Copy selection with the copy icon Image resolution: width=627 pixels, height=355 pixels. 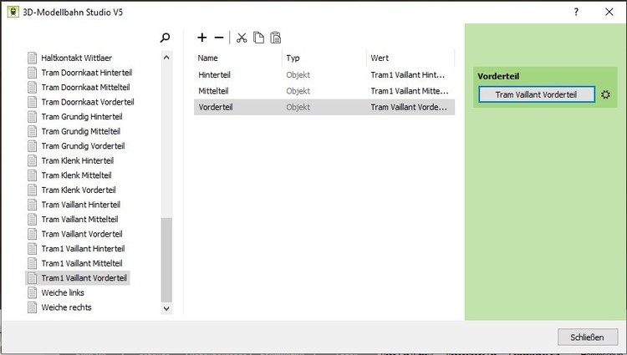[x=258, y=37]
